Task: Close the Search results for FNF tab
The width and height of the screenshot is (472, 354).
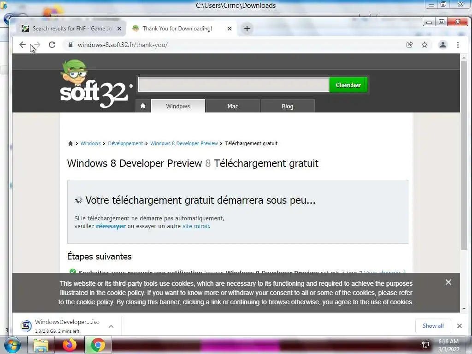Action: [x=119, y=29]
